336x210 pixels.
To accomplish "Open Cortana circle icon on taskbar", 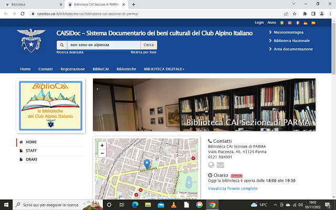I will 109,205.
